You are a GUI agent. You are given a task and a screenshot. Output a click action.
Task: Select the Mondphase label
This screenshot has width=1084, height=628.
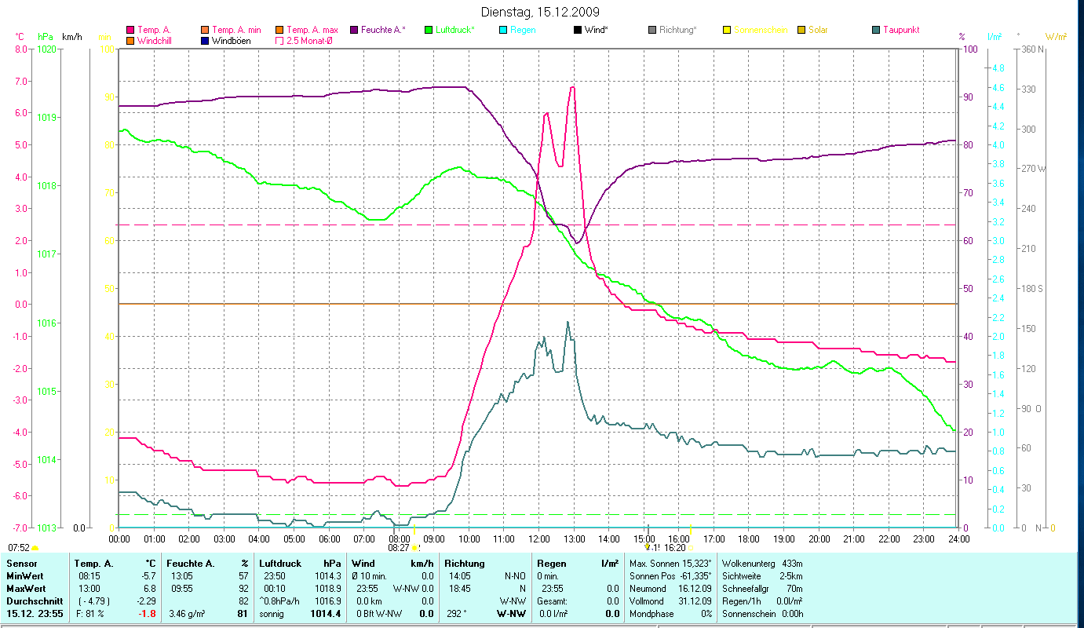[652, 613]
